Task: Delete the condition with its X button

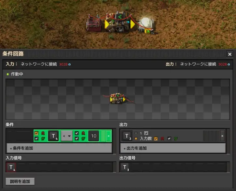Action: (x=109, y=136)
